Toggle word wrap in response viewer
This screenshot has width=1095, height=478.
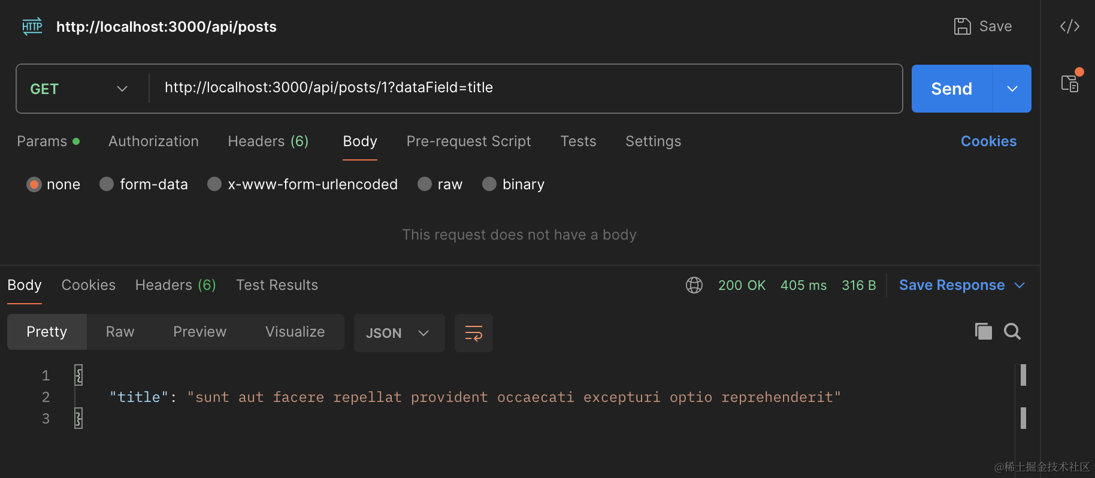click(473, 333)
